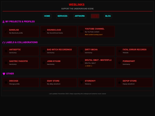This screenshot has width=155, height=116.
Task: Click the WEBLINKS page title
Action: tap(77, 5)
